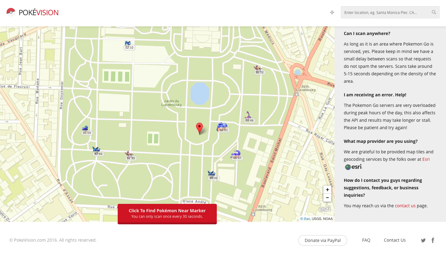Click the Esri globe logo in sidebar
The height and width of the screenshot is (259, 446).
click(348, 167)
